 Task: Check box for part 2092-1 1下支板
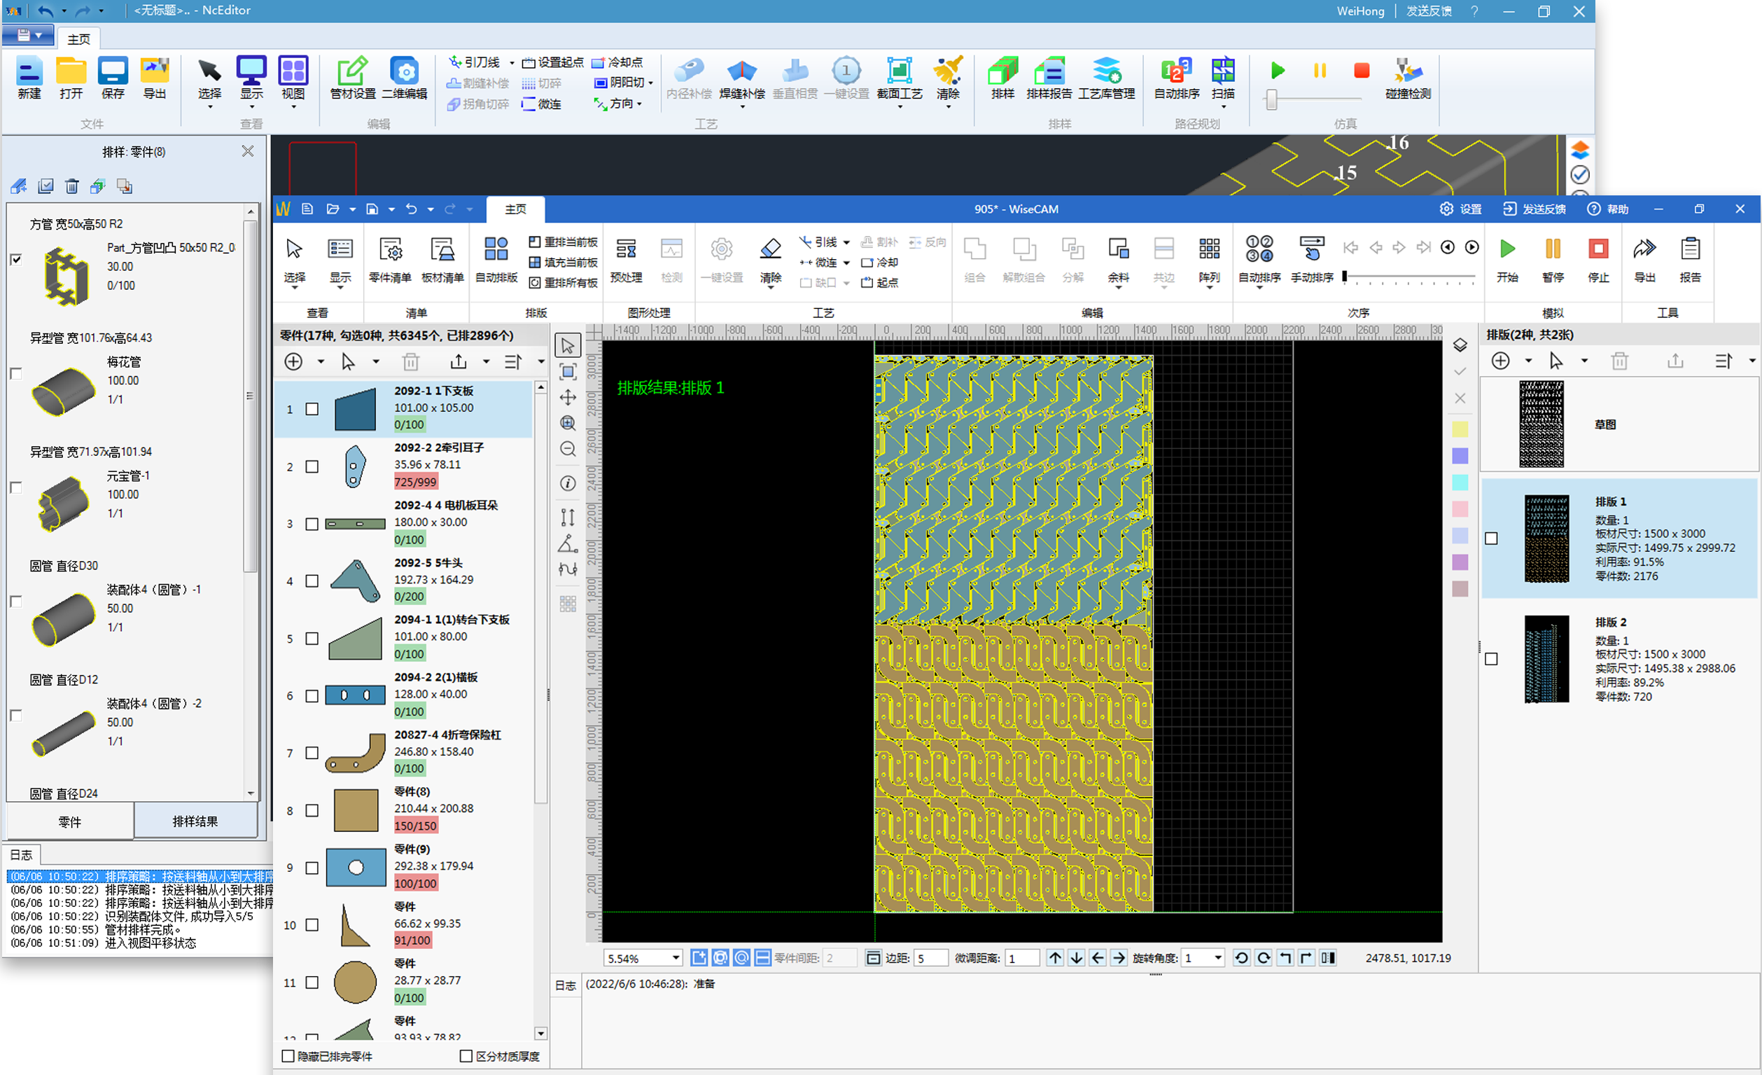point(312,409)
